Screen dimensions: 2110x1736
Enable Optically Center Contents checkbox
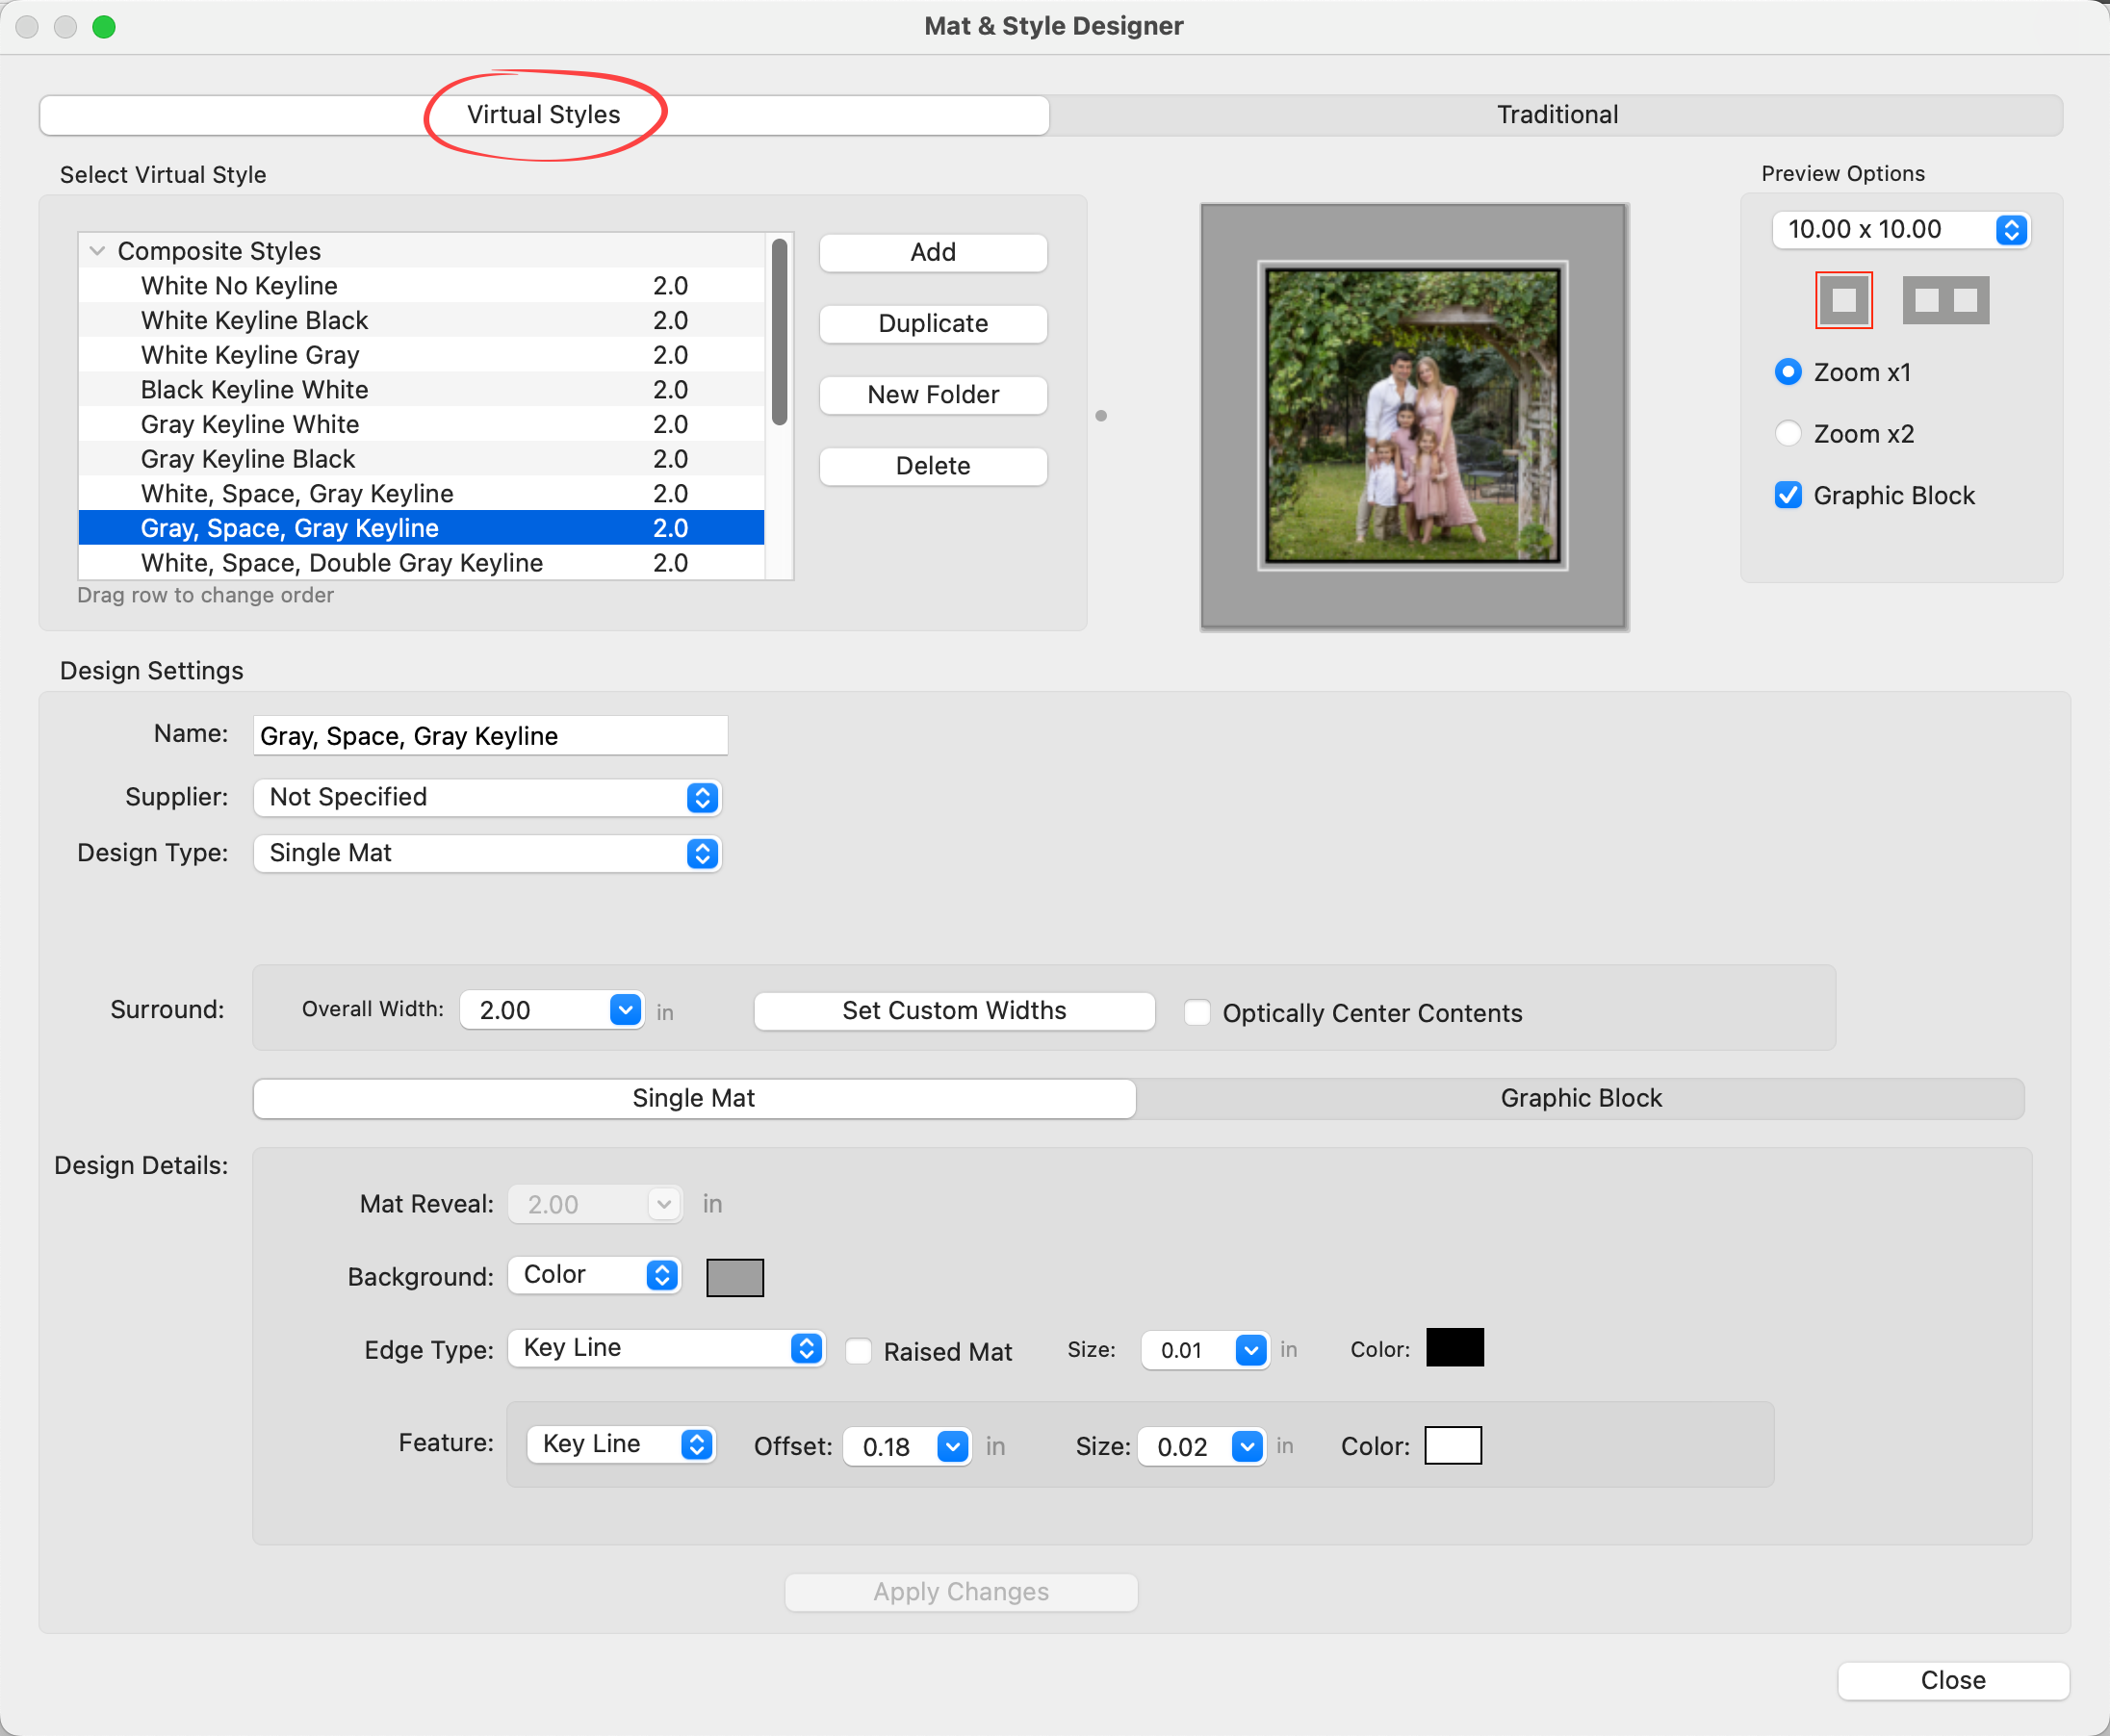pos(1197,1013)
